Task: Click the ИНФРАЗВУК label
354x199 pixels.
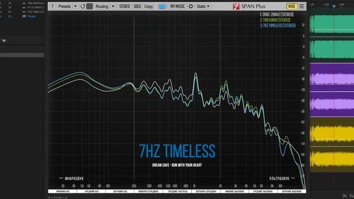Action: click(74, 179)
